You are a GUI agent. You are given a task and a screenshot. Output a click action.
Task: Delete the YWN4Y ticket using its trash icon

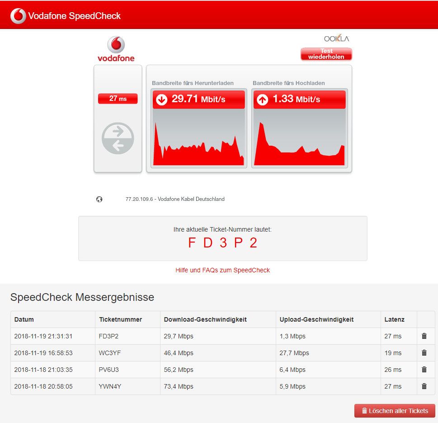(x=424, y=386)
